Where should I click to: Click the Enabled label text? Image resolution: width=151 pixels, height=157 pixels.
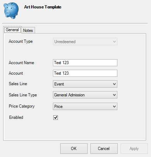[16, 117]
